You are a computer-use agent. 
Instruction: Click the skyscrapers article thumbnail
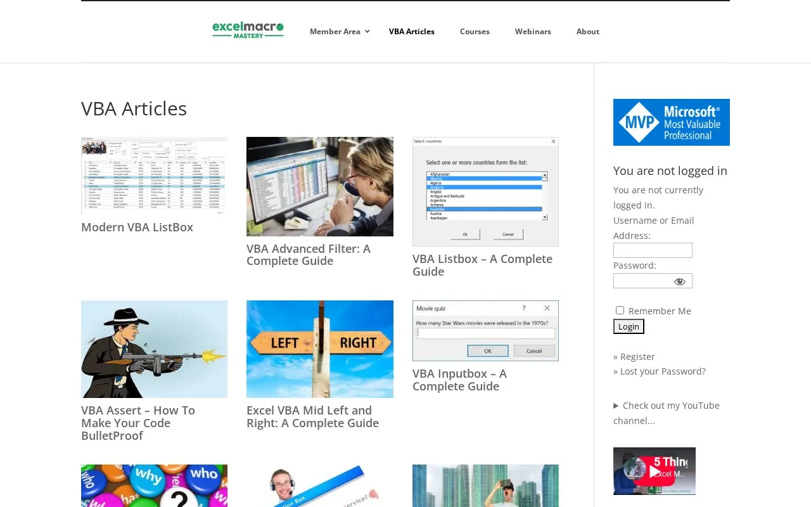point(485,486)
